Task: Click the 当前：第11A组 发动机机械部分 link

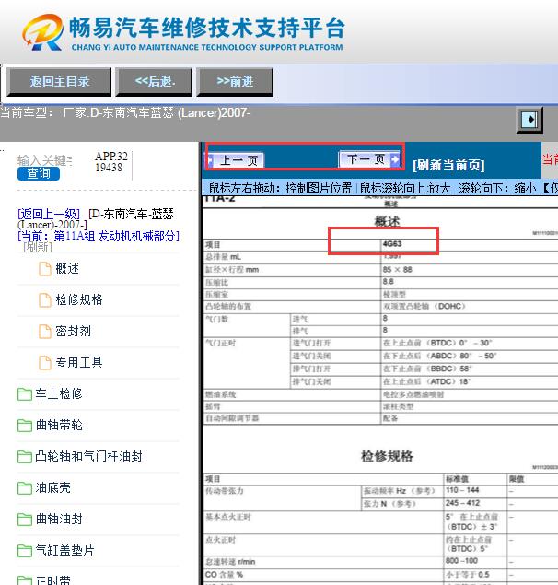Action: pyautogui.click(x=99, y=236)
